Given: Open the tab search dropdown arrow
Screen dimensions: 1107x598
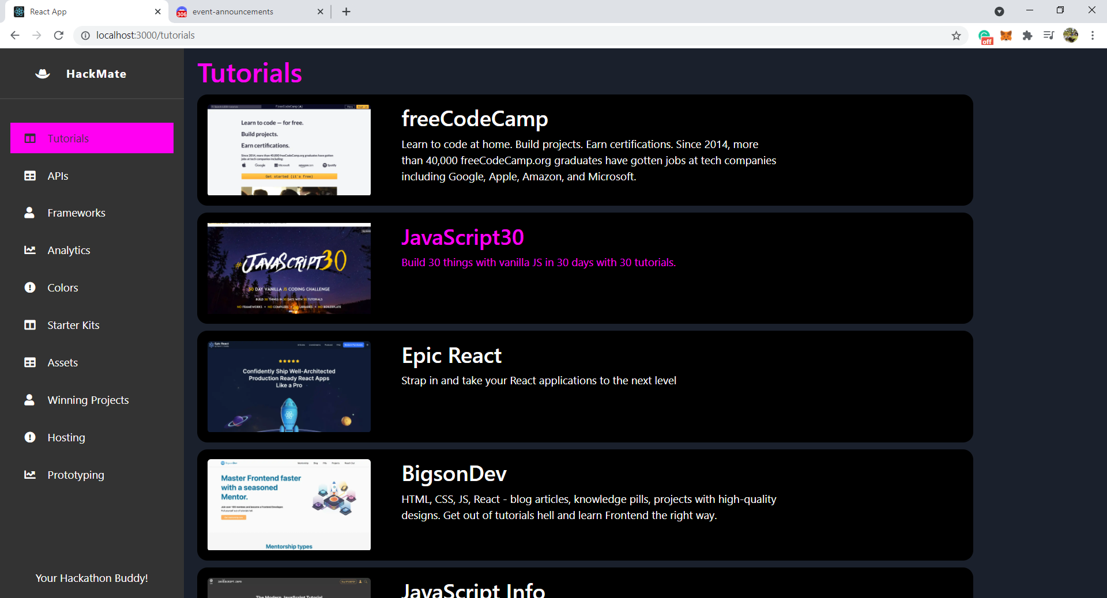Looking at the screenshot, I should coord(1000,12).
